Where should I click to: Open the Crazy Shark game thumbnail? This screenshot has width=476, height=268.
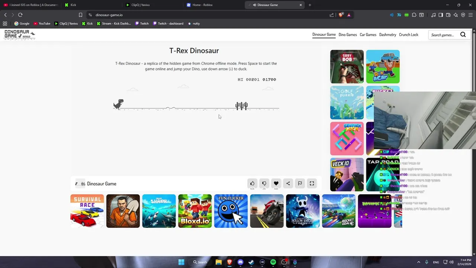159,211
